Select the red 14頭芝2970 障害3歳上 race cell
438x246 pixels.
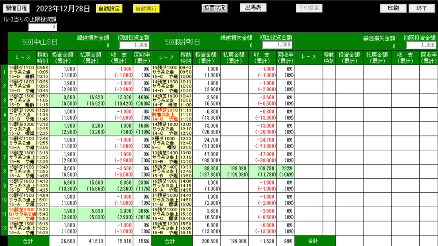pyautogui.click(x=165, y=114)
